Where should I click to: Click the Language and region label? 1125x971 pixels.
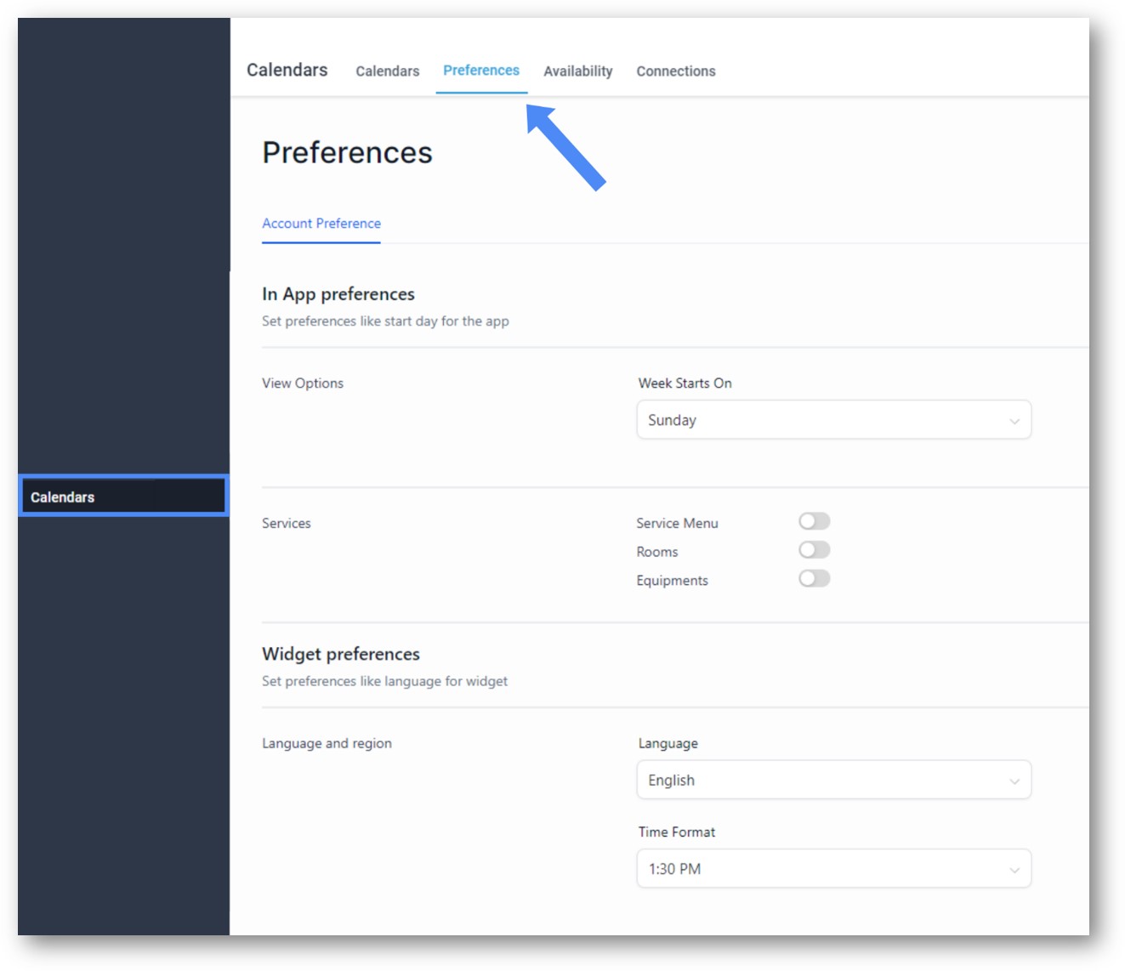[327, 744]
